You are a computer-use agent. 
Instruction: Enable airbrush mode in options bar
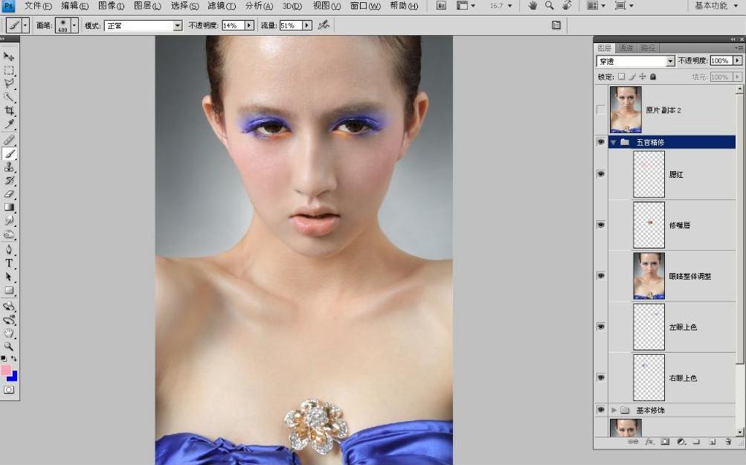pos(324,25)
